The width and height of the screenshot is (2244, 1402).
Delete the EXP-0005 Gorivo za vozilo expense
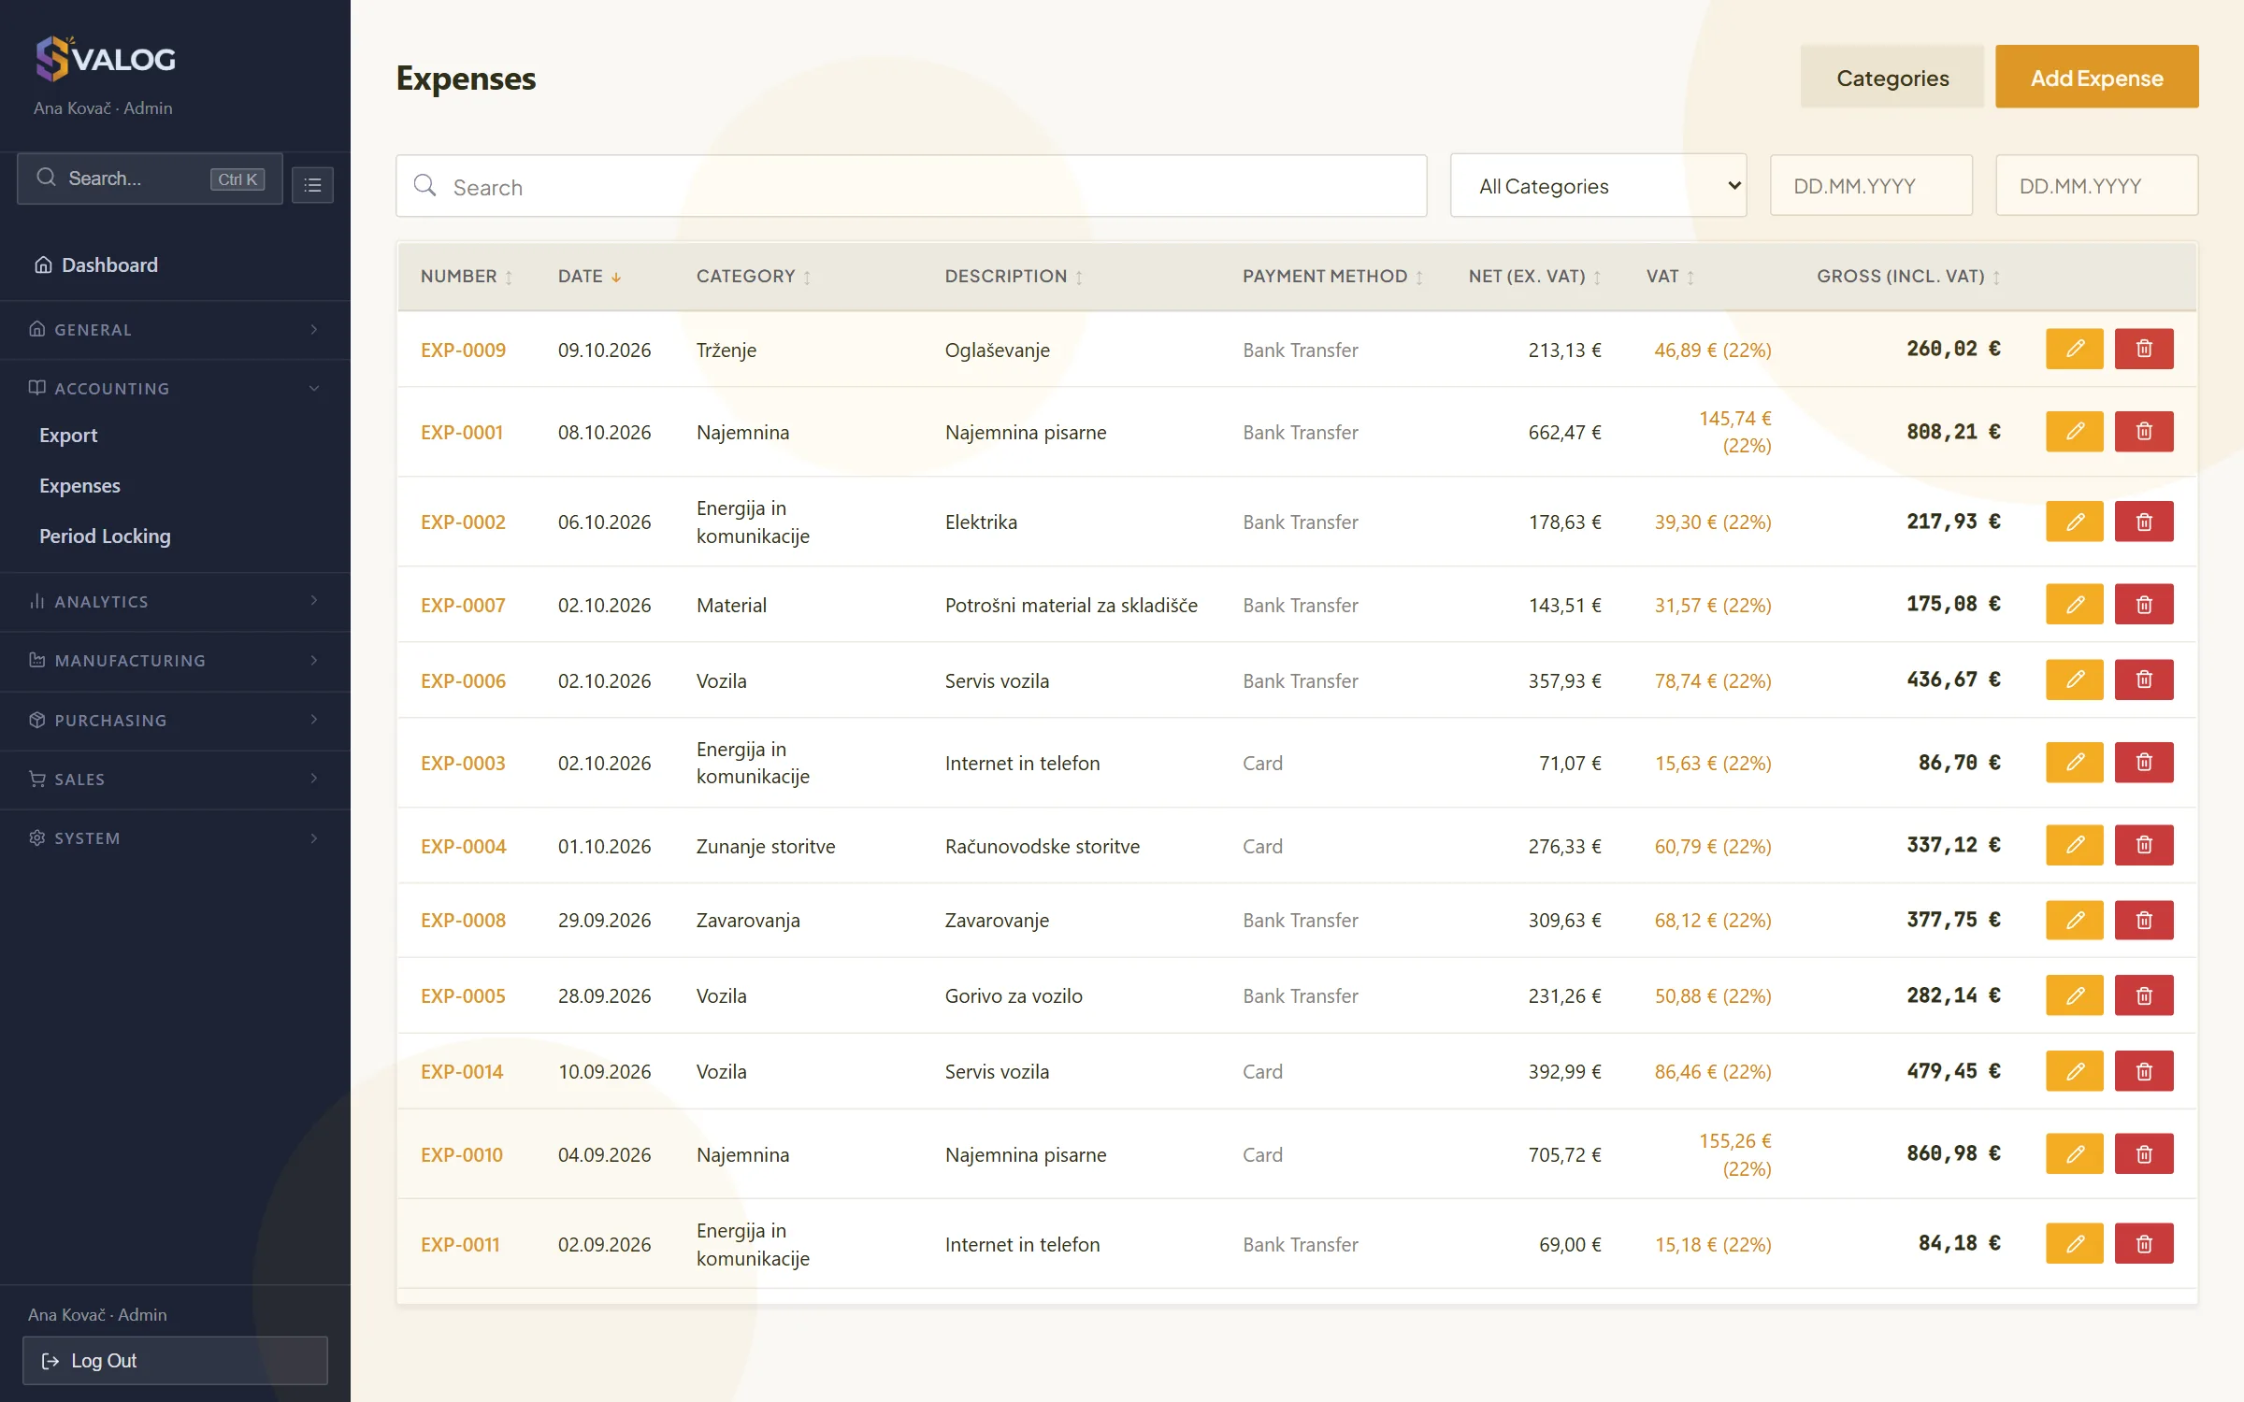tap(2144, 995)
